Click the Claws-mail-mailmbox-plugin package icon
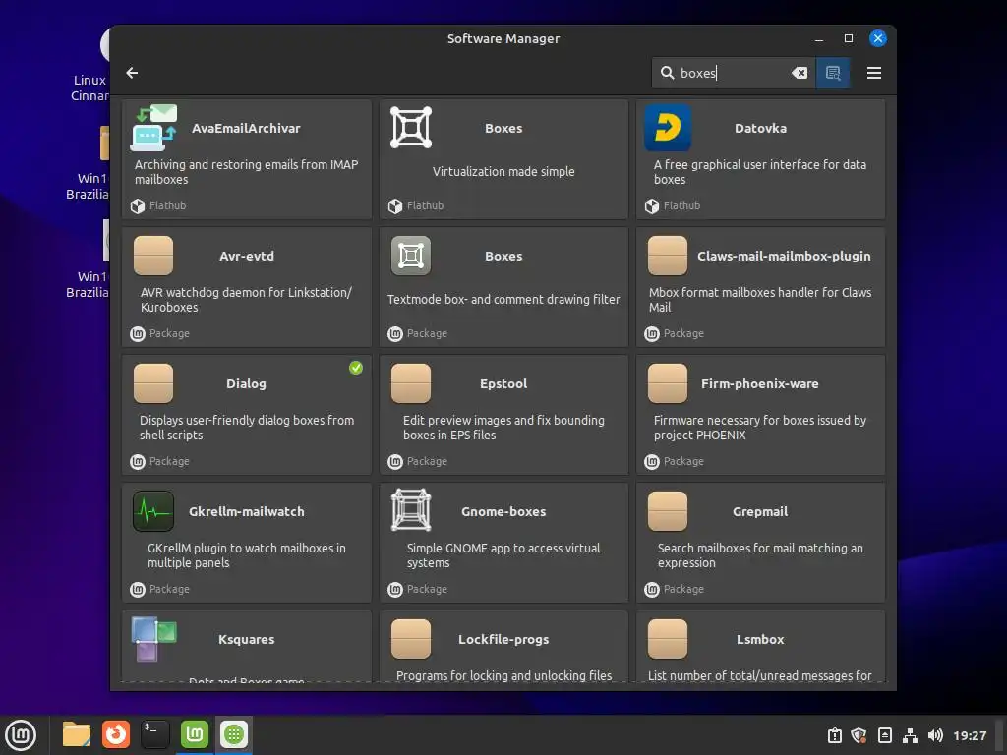 668,256
